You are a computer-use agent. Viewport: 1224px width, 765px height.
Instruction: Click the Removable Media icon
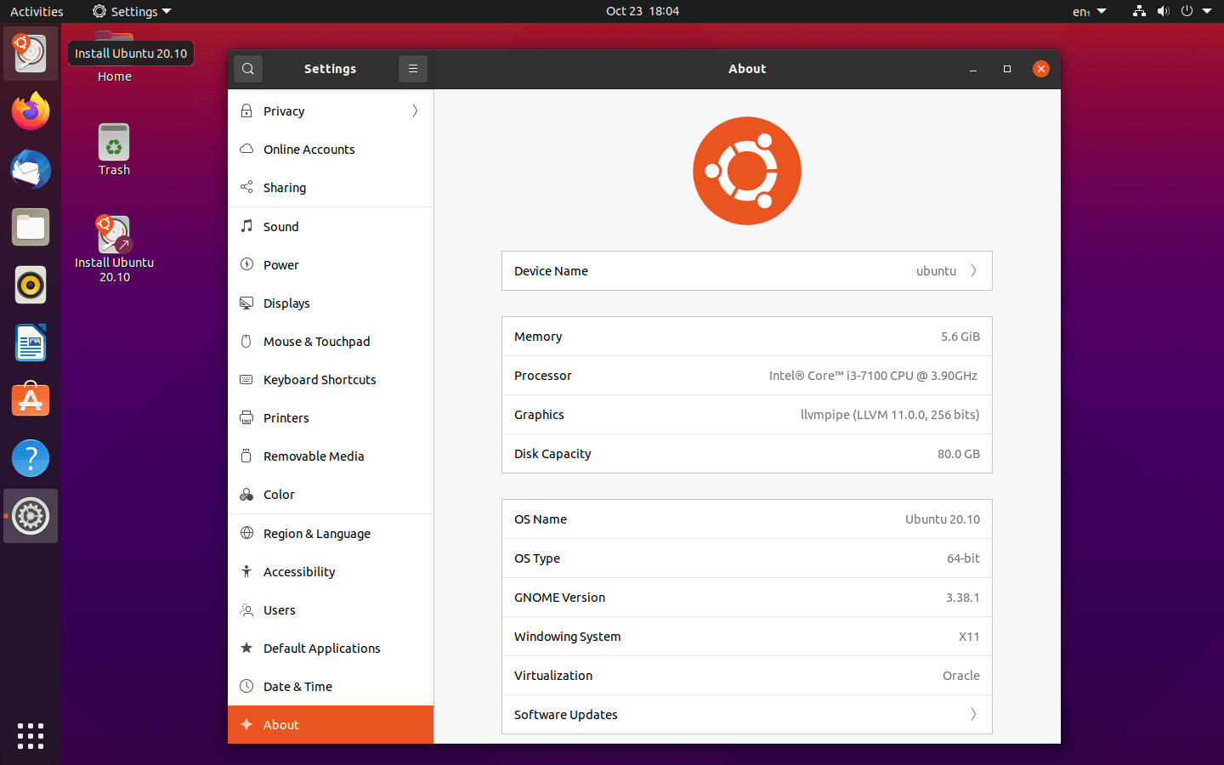click(246, 456)
